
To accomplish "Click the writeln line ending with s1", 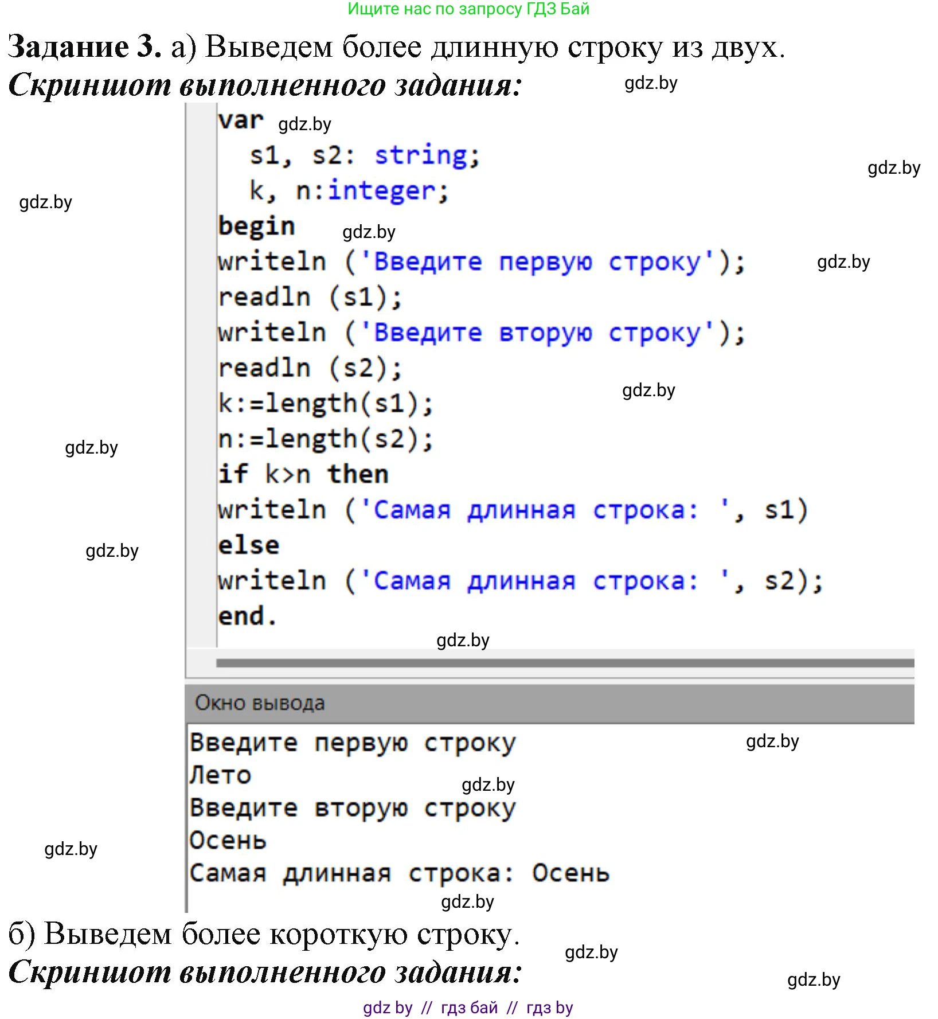I will [x=513, y=510].
